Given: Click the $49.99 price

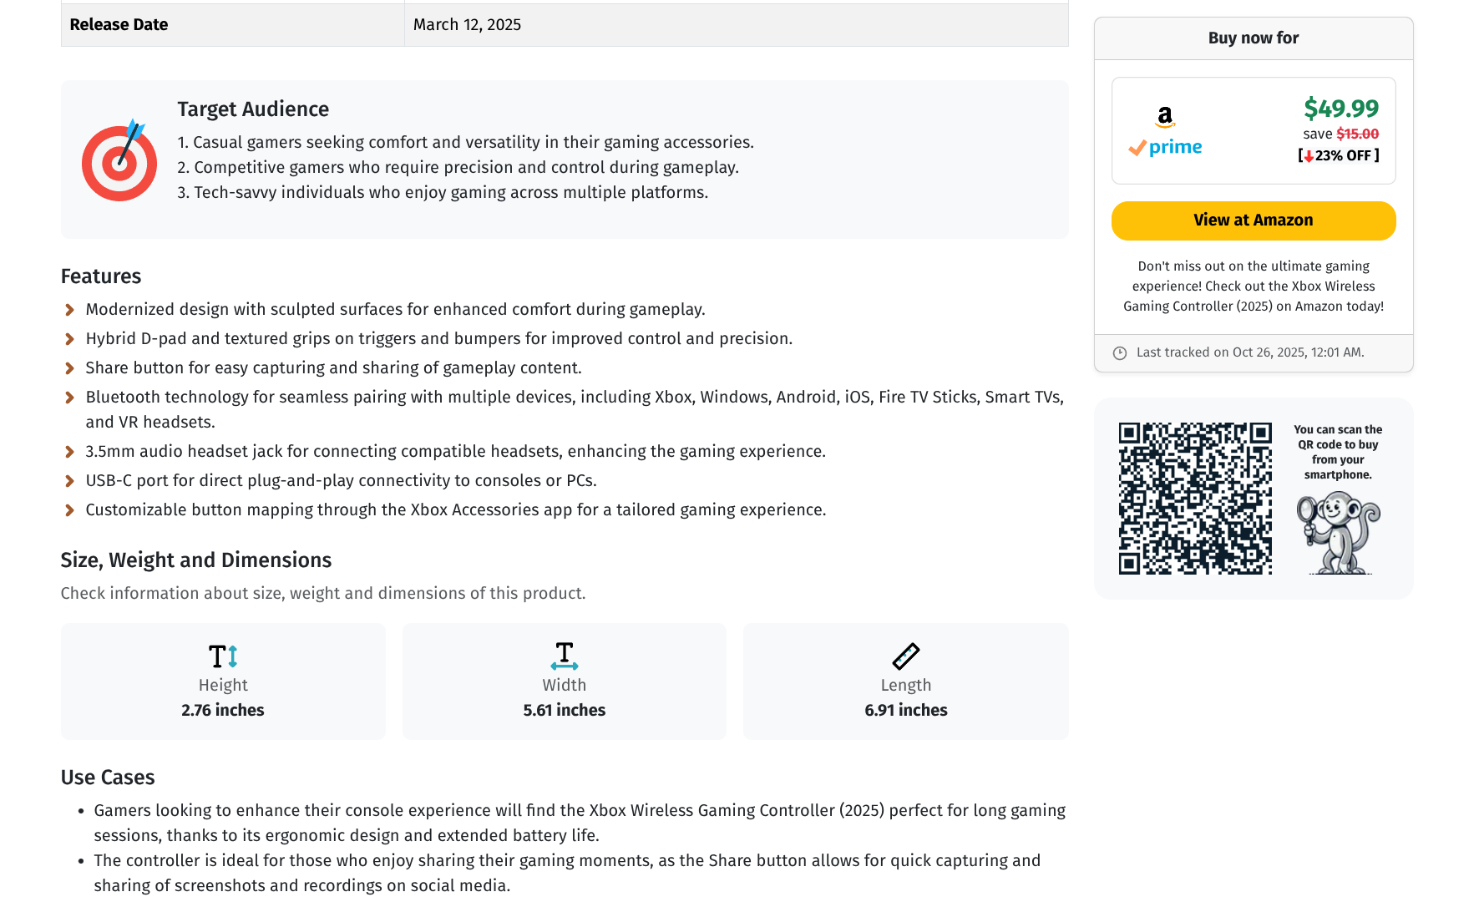Looking at the screenshot, I should point(1341,109).
